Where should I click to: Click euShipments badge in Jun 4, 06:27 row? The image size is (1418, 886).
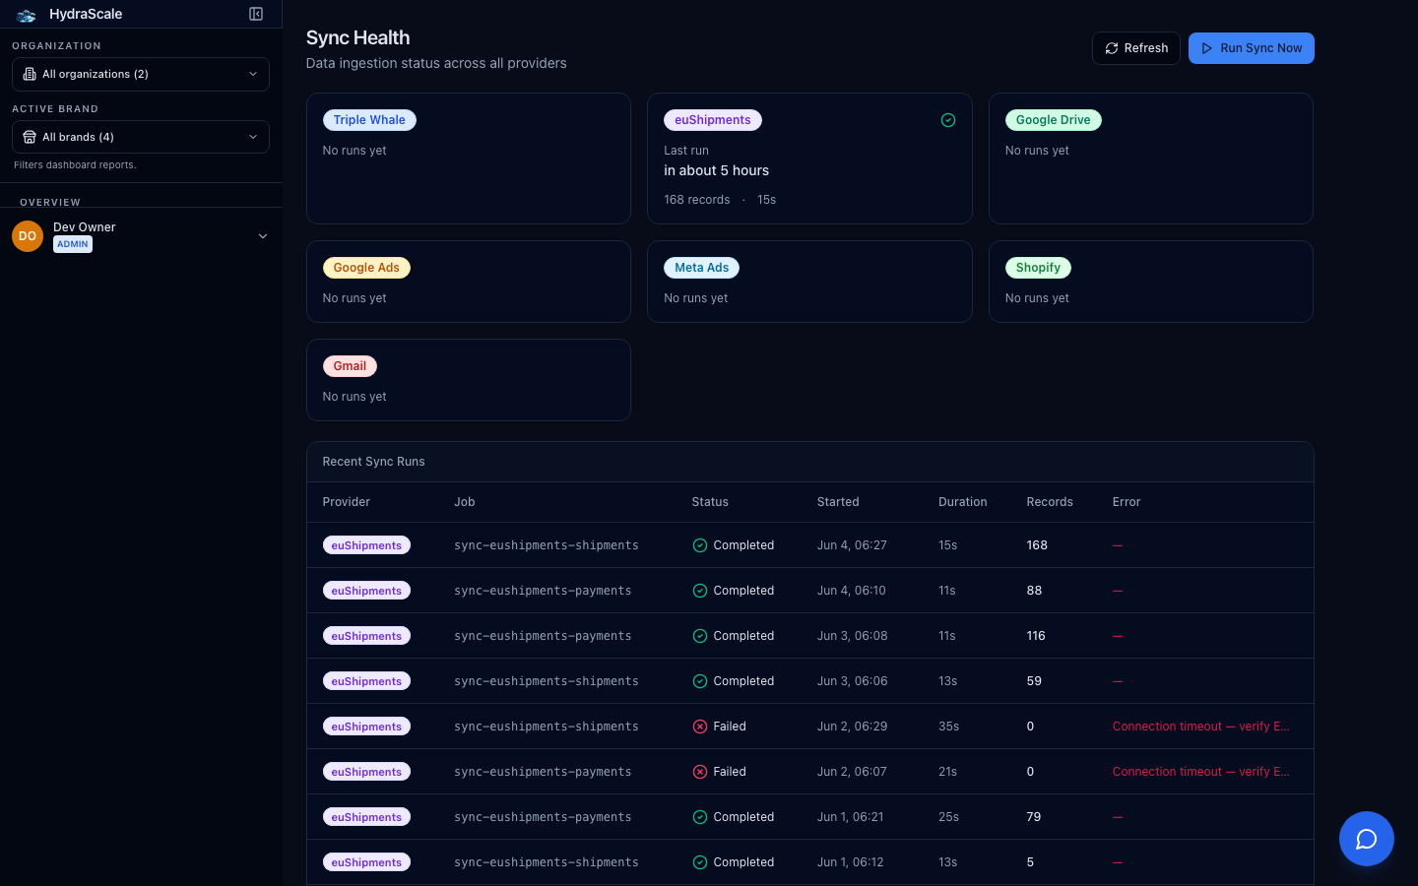point(366,545)
